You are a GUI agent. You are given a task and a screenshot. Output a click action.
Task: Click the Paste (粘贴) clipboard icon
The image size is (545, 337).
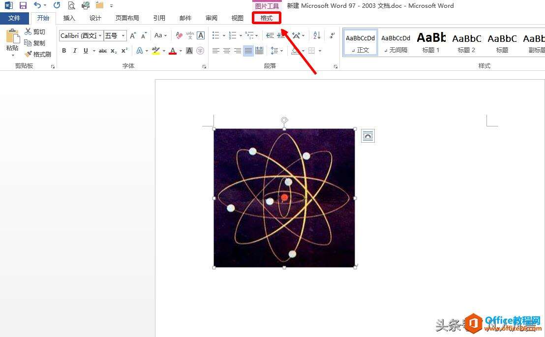(x=12, y=36)
